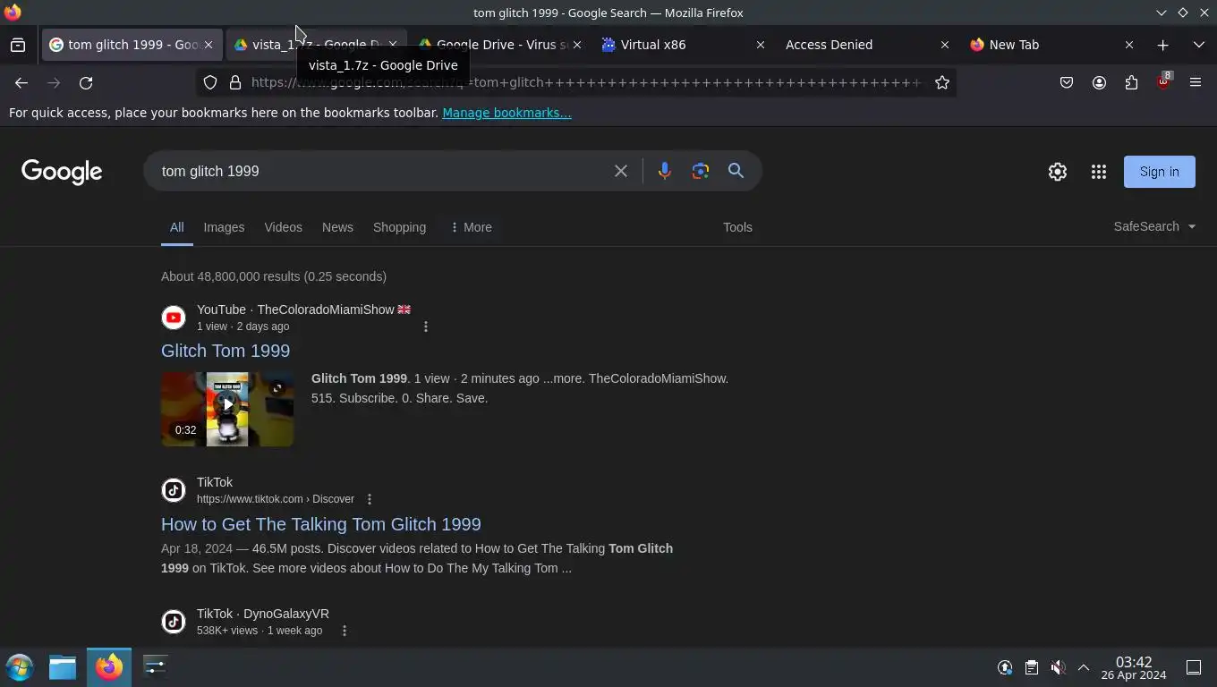This screenshot has height=687, width=1217.
Task: Expand hidden system tray icons arrow
Action: tap(1084, 667)
